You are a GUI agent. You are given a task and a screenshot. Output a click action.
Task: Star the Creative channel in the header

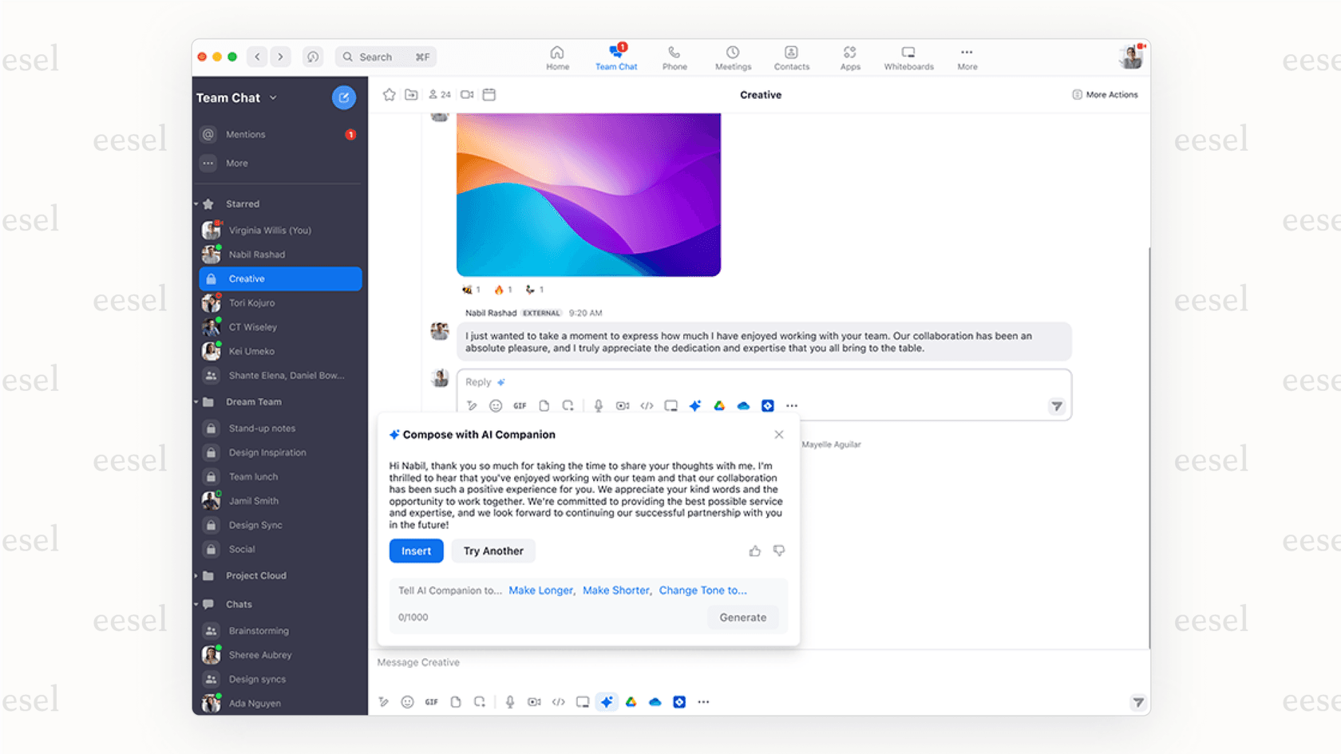coord(389,94)
